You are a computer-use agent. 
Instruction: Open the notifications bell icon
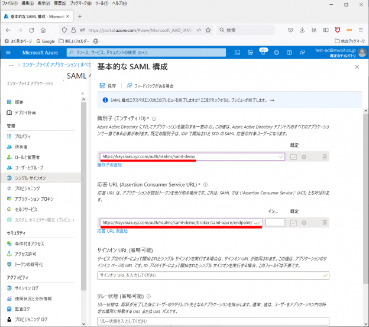coord(263,52)
